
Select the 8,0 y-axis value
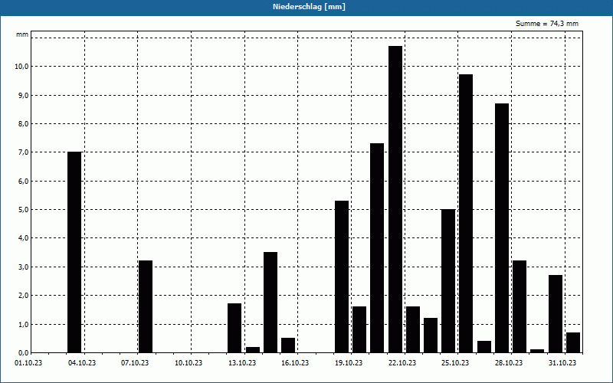pyautogui.click(x=24, y=124)
